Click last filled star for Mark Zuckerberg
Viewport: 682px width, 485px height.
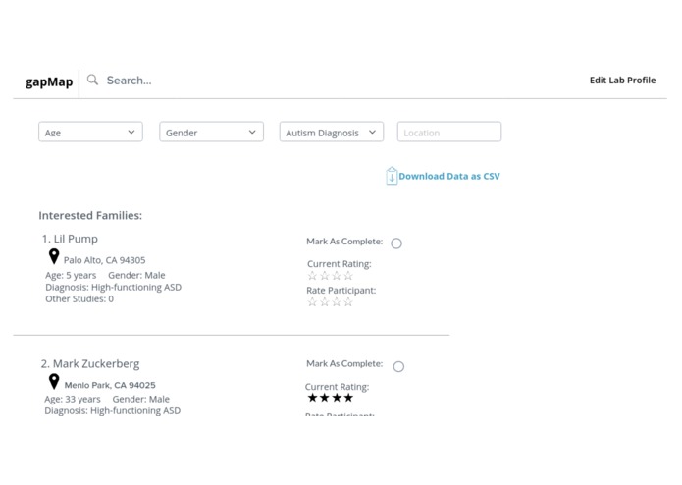pos(348,398)
